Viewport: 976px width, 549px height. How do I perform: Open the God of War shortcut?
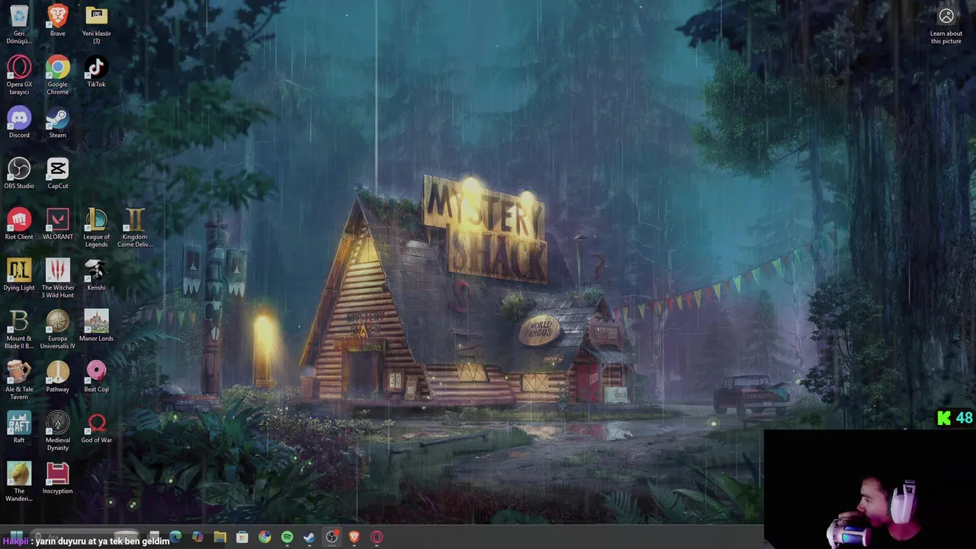click(96, 427)
